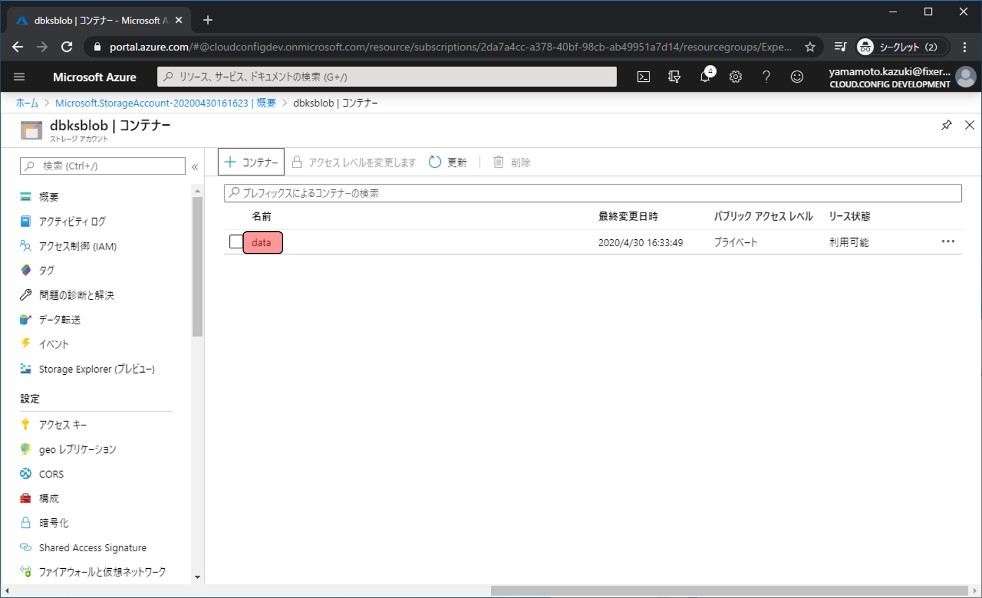The image size is (982, 598).
Task: Select the data container checkbox
Action: click(x=236, y=242)
